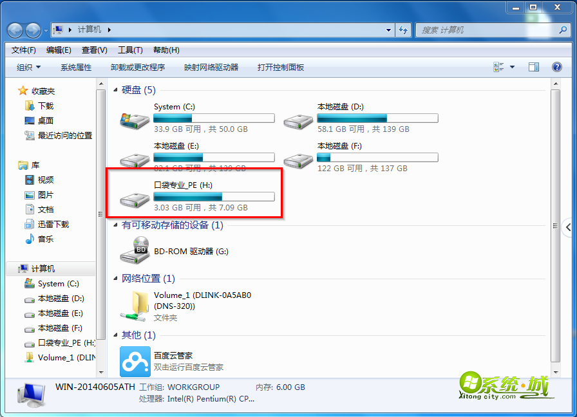Click 卸载或更改程序 button
Image resolution: width=577 pixels, height=417 pixels.
point(138,68)
